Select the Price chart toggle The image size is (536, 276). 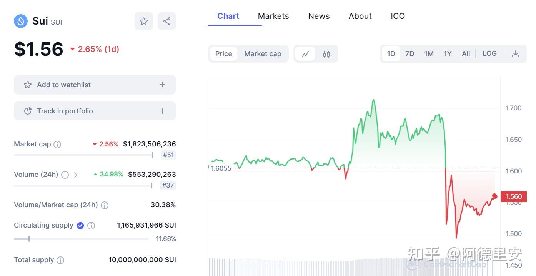[223, 54]
